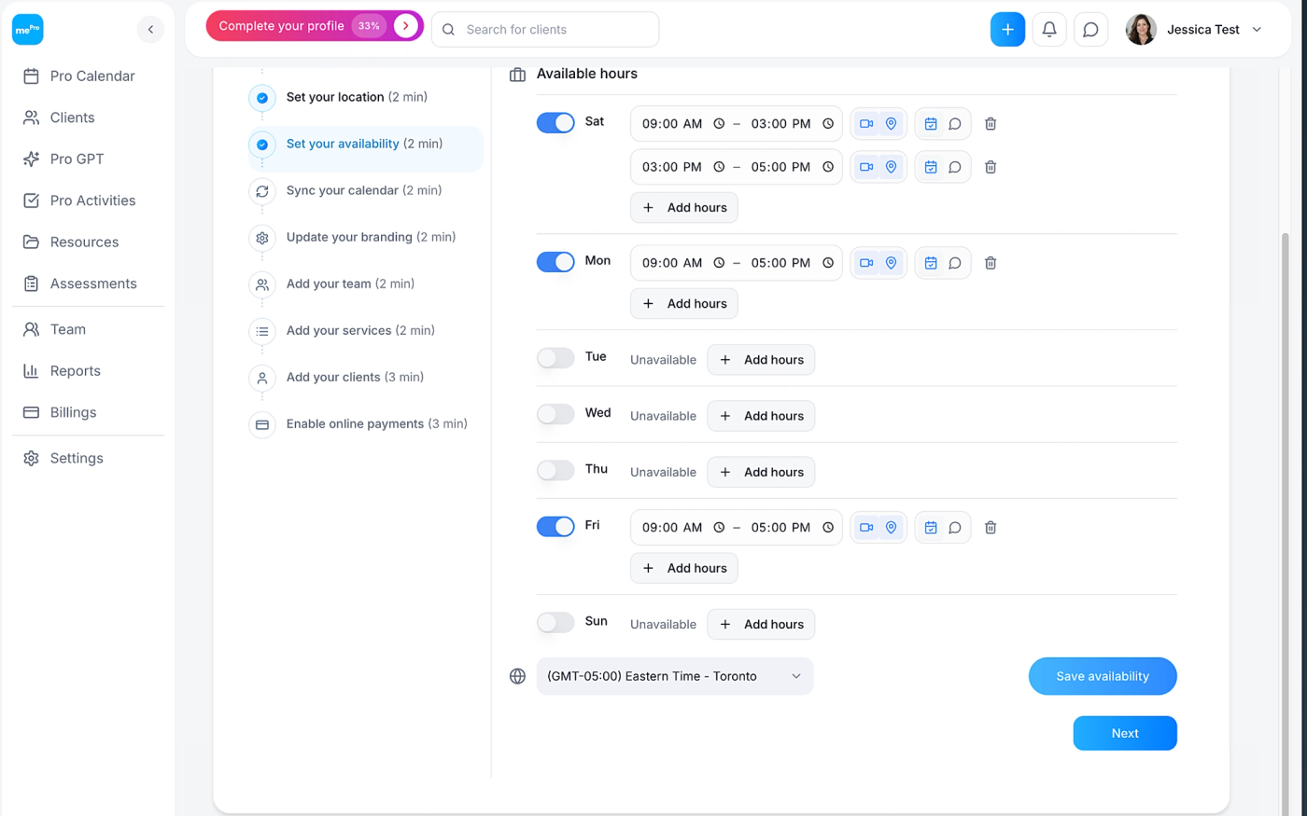Delete Monday's hours with trash icon
This screenshot has height=816, width=1307.
pyautogui.click(x=991, y=263)
